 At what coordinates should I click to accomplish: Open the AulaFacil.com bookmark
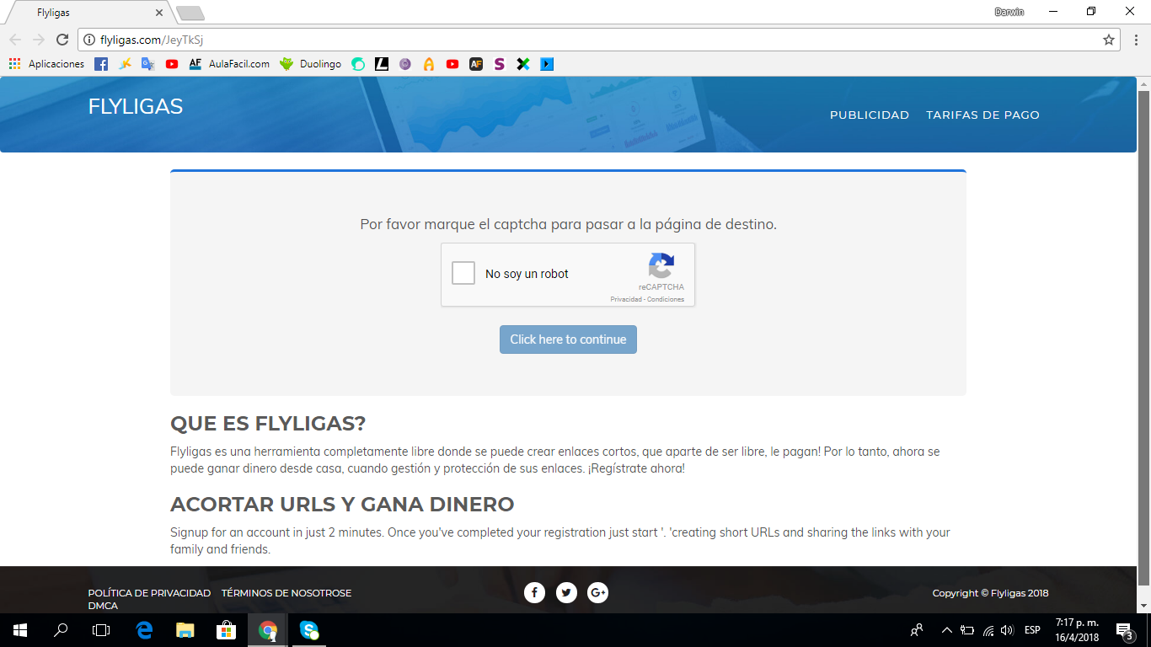(229, 64)
